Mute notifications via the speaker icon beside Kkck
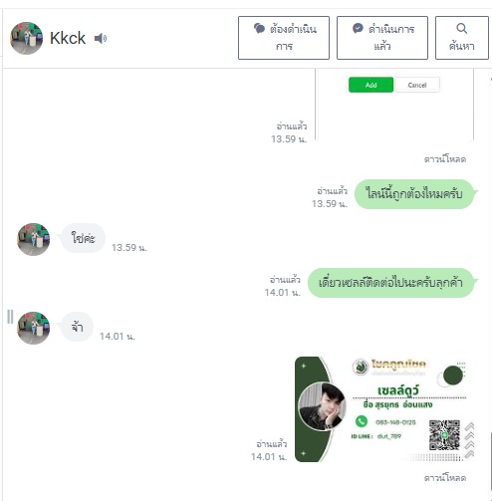492x501 pixels. click(101, 39)
